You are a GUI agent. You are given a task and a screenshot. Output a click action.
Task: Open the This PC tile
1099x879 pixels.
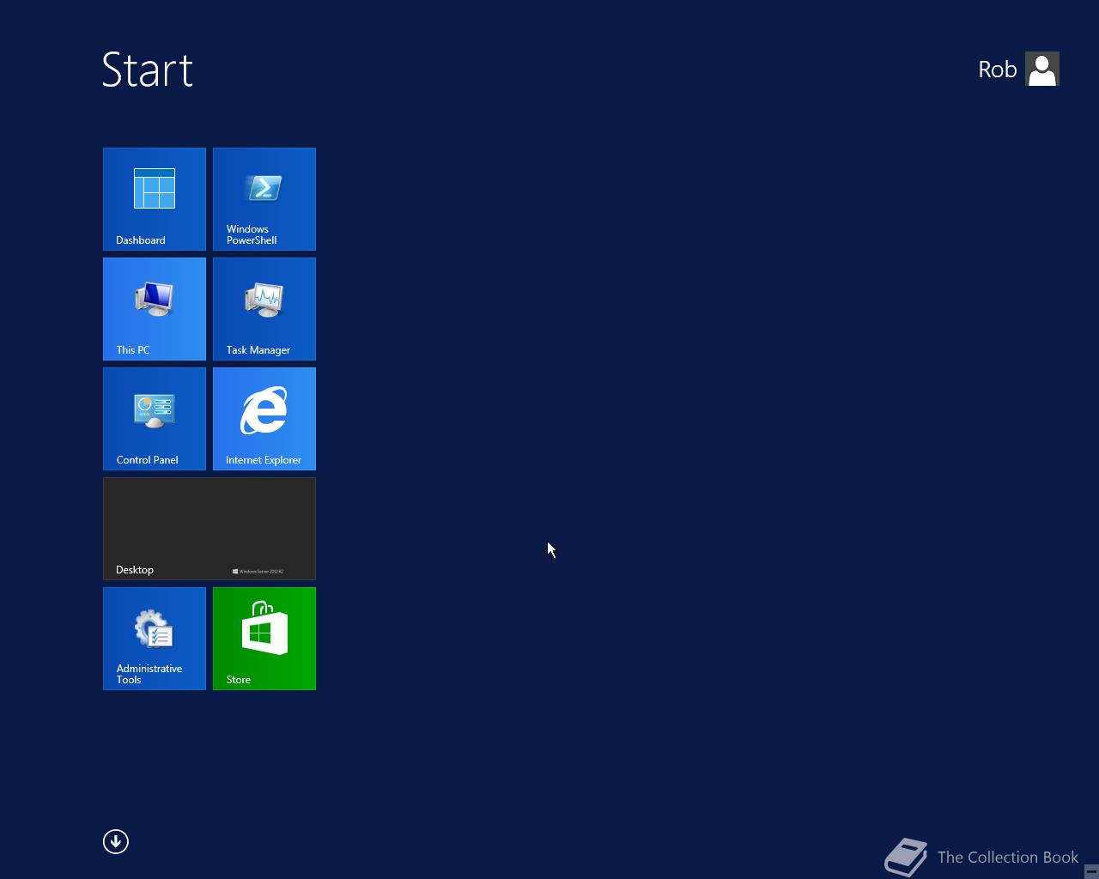coord(155,309)
